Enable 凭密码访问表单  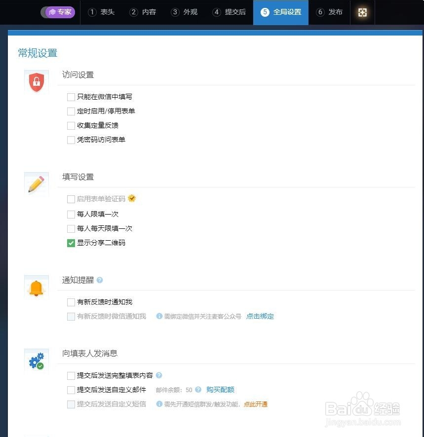71,140
